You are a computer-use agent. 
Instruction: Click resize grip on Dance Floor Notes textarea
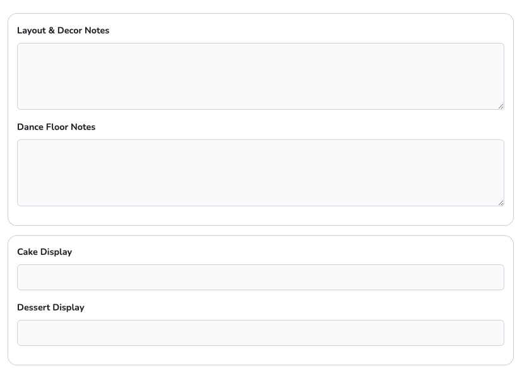pyautogui.click(x=501, y=203)
